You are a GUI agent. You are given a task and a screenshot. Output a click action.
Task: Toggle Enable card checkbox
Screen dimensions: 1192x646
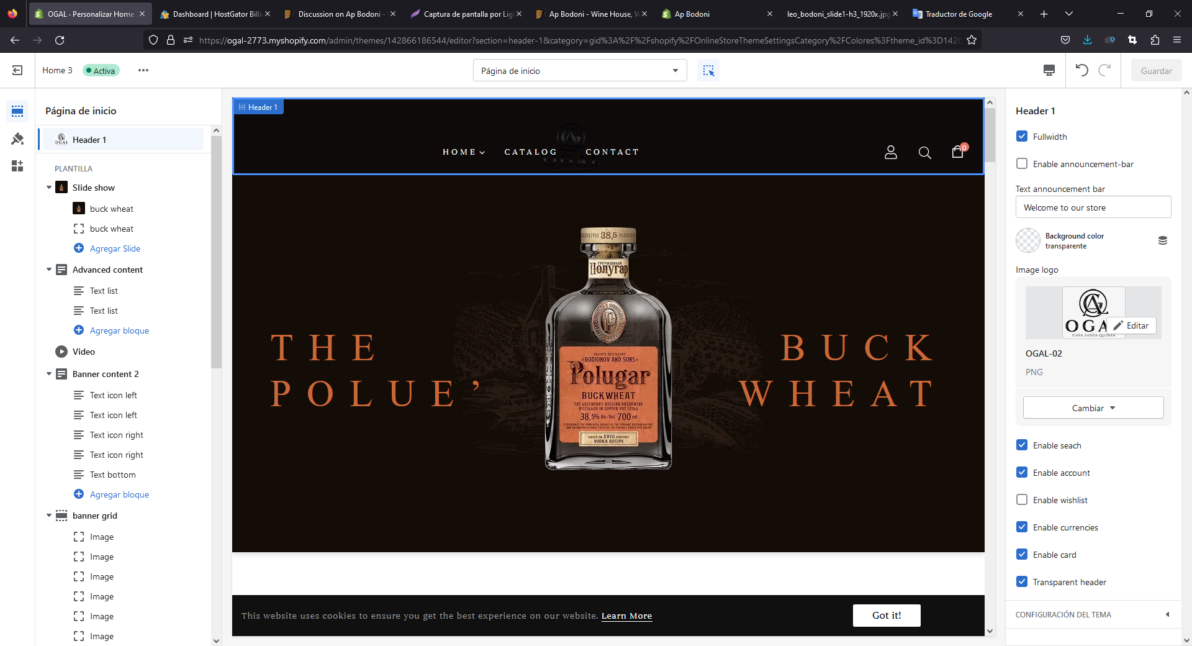pyautogui.click(x=1022, y=554)
